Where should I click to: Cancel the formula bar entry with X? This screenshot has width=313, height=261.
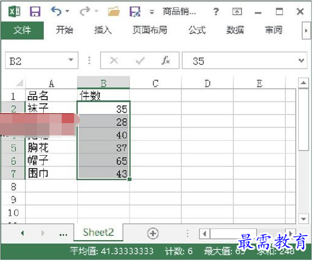114,60
